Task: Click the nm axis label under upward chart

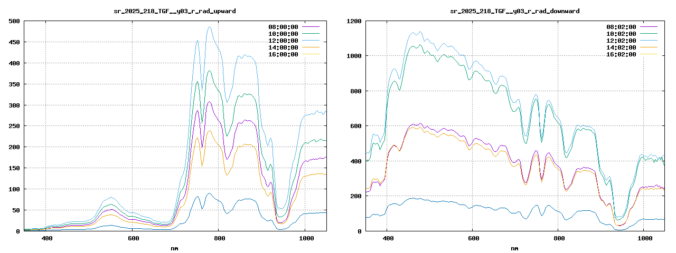Action: tap(175, 248)
